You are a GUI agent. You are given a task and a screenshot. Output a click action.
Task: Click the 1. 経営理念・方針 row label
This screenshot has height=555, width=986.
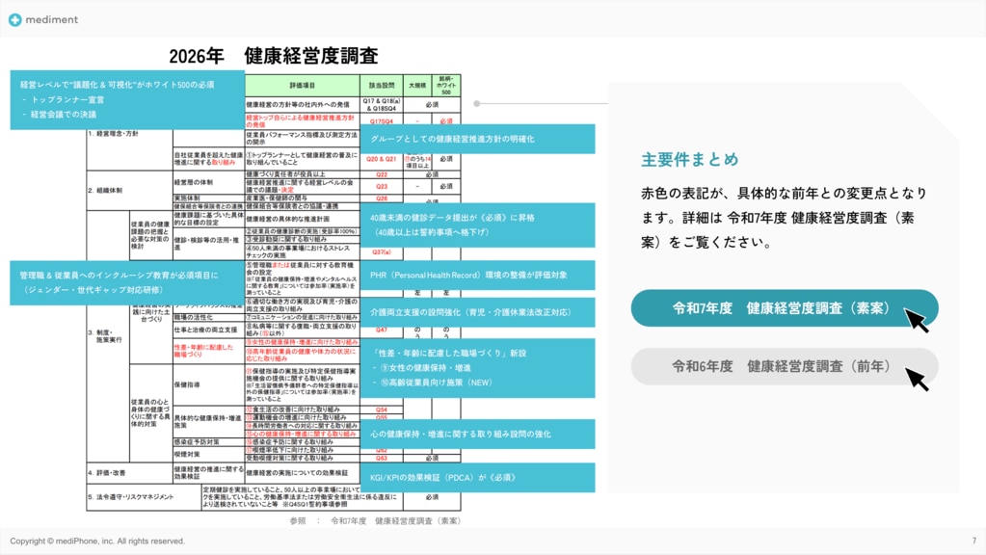[x=113, y=134]
